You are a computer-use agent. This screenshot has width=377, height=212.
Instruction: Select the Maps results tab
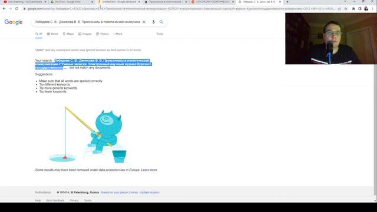point(68,34)
